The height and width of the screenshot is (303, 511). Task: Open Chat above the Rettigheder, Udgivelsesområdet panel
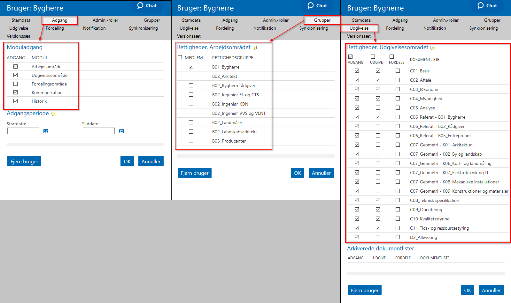pyautogui.click(x=487, y=6)
